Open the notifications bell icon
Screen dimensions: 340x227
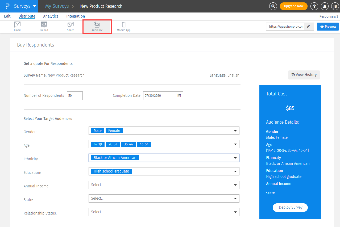[x=325, y=6]
